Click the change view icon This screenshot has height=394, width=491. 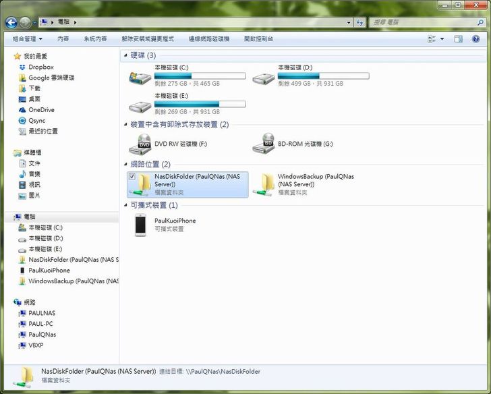pos(432,39)
